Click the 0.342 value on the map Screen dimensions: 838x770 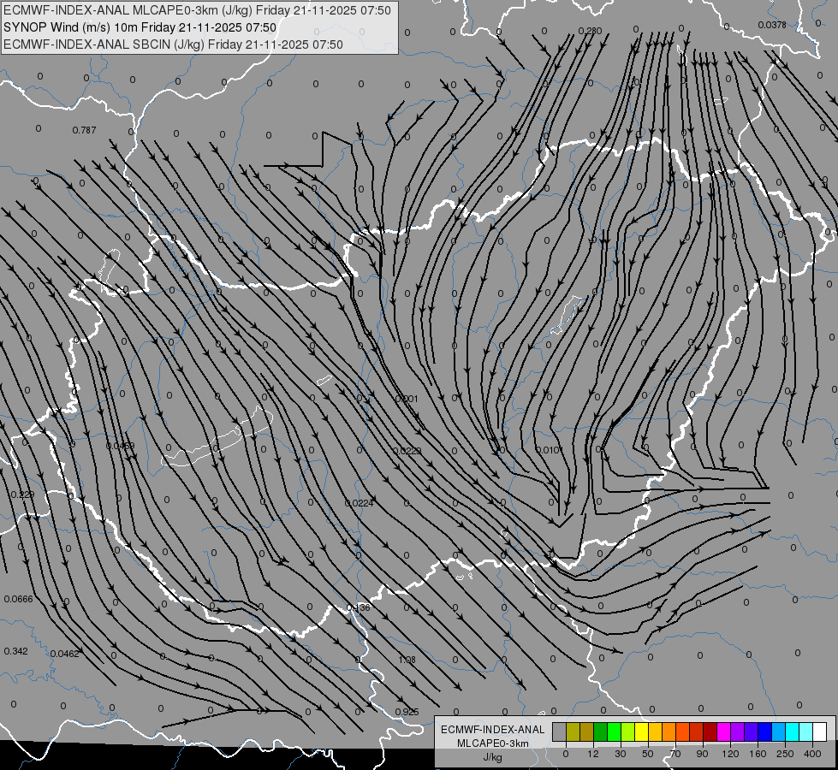tap(15, 651)
